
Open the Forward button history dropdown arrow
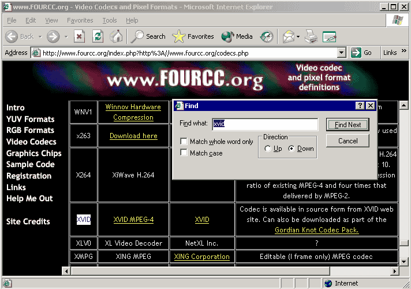pos(66,37)
